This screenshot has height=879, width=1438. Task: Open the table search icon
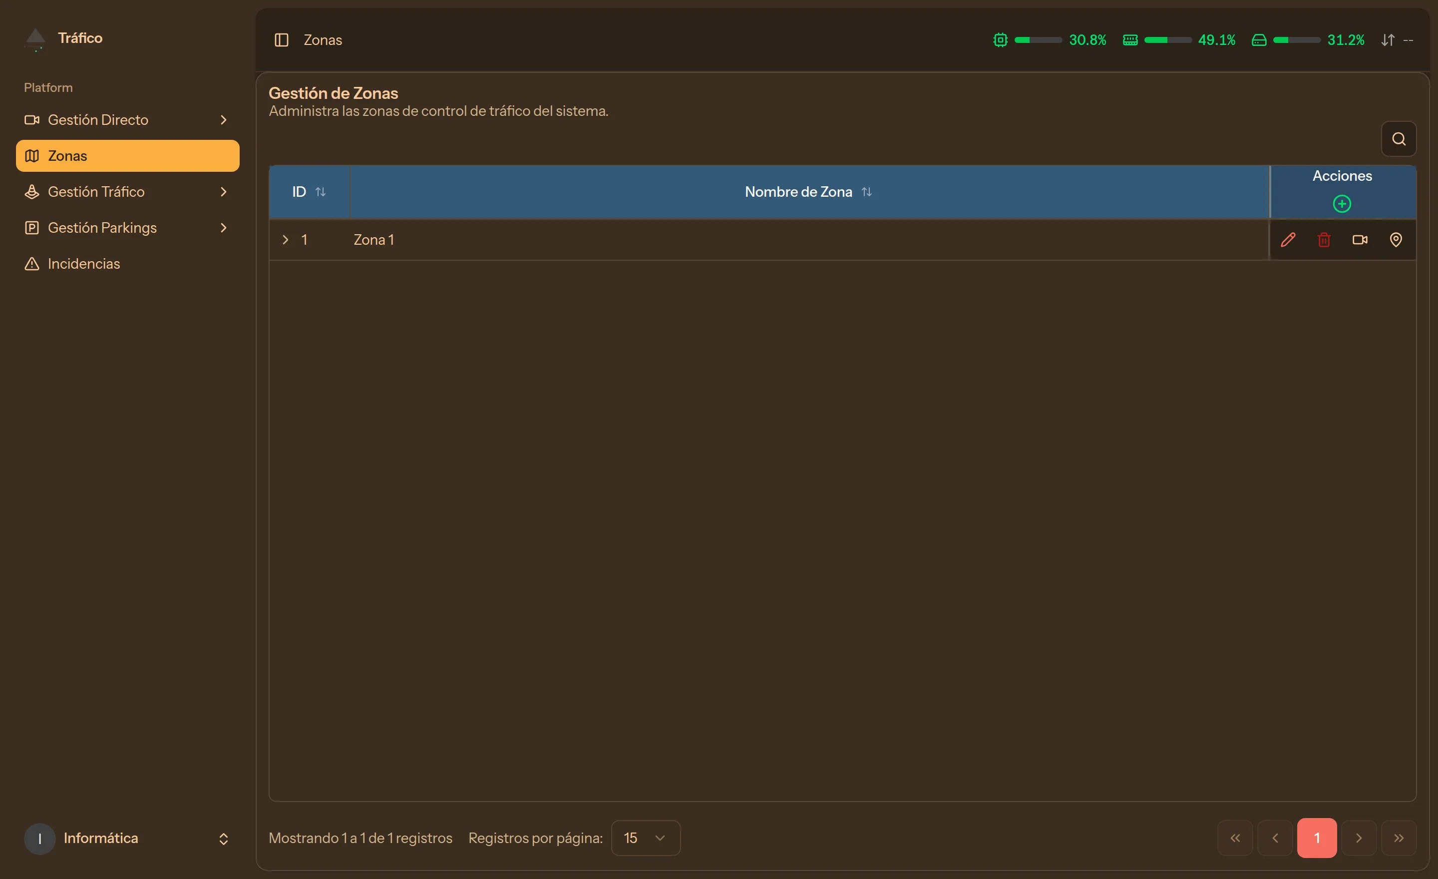pyautogui.click(x=1399, y=138)
